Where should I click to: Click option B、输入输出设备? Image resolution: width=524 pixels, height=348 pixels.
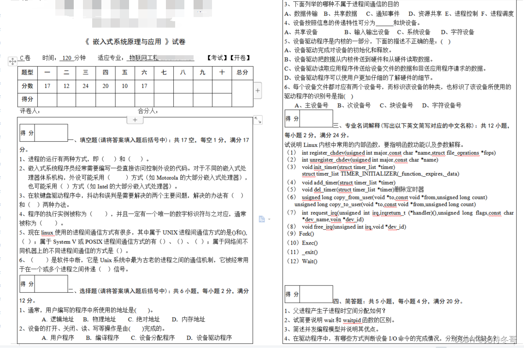[x=367, y=32]
